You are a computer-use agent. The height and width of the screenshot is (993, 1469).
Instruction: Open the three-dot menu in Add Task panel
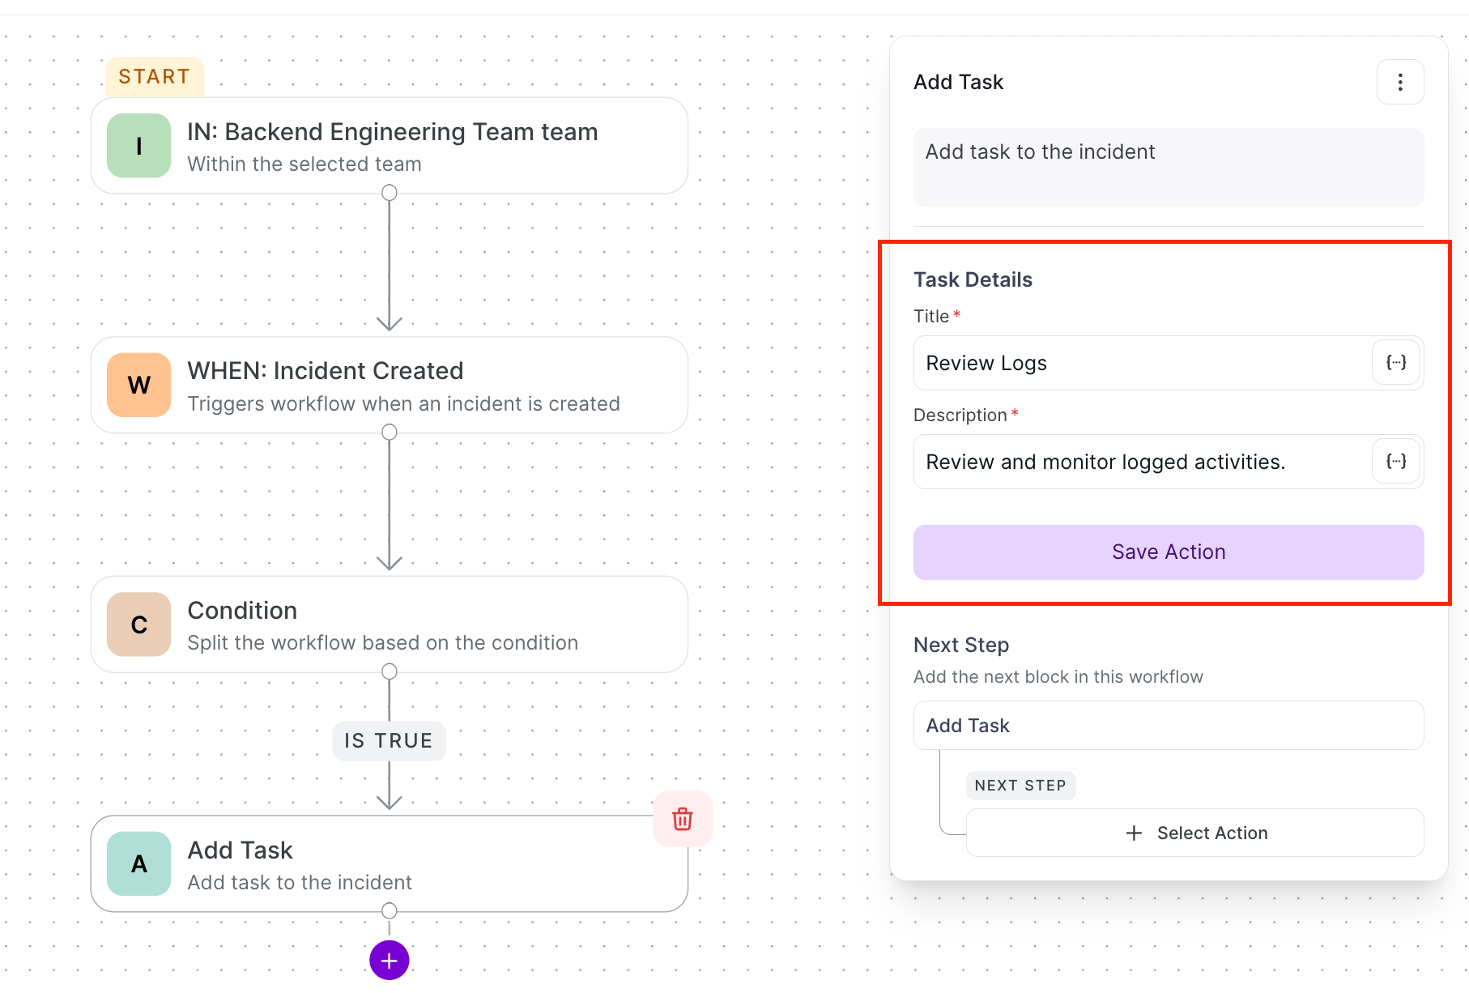(x=1400, y=82)
